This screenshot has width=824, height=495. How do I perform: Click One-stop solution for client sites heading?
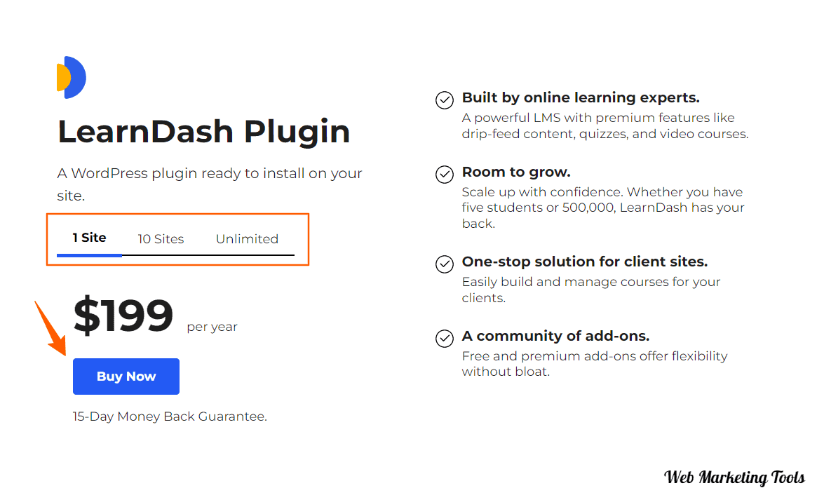(x=585, y=262)
